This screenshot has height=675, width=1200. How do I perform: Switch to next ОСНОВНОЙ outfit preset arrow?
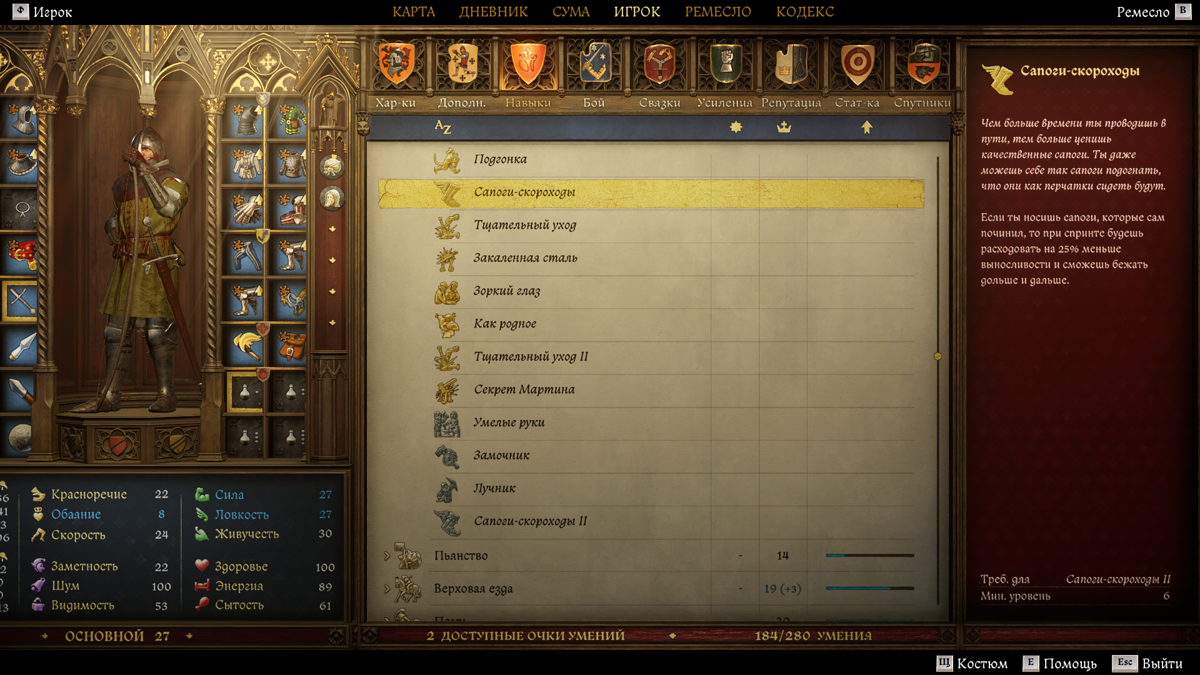(189, 636)
